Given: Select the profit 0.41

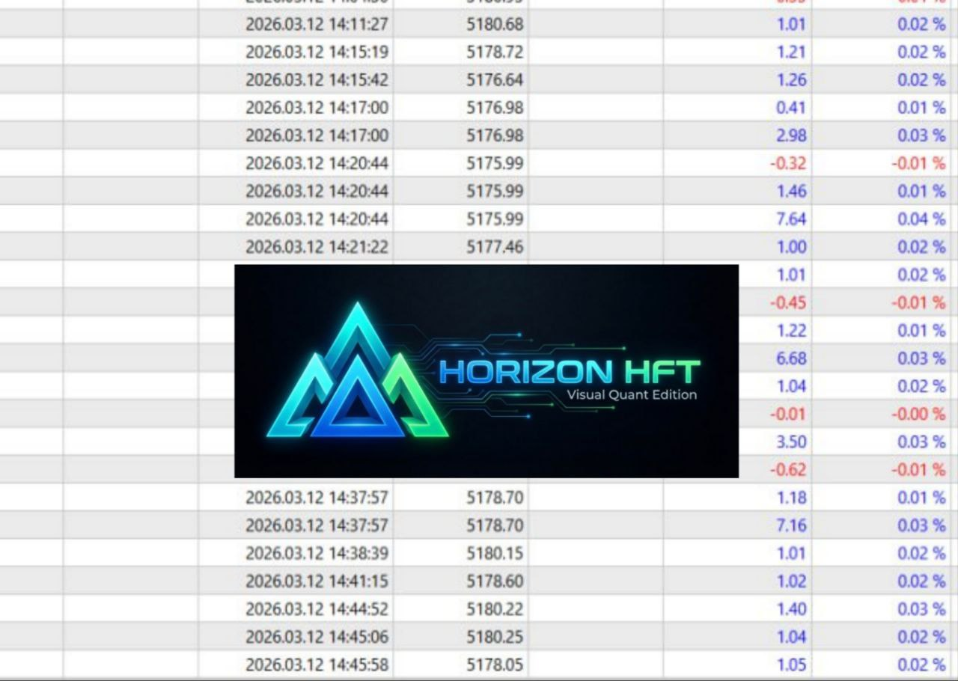Looking at the screenshot, I should (x=791, y=107).
